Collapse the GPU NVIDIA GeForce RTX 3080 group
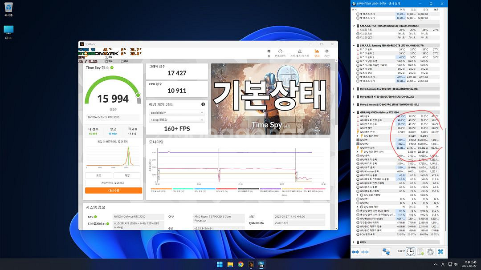The width and height of the screenshot is (481, 270). [x=354, y=112]
